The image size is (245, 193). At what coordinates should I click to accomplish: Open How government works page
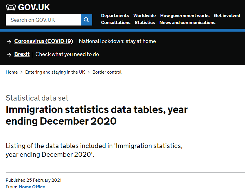click(x=185, y=16)
